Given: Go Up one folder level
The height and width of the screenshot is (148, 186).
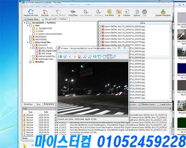Looking at the screenshot, I should point(119,13).
